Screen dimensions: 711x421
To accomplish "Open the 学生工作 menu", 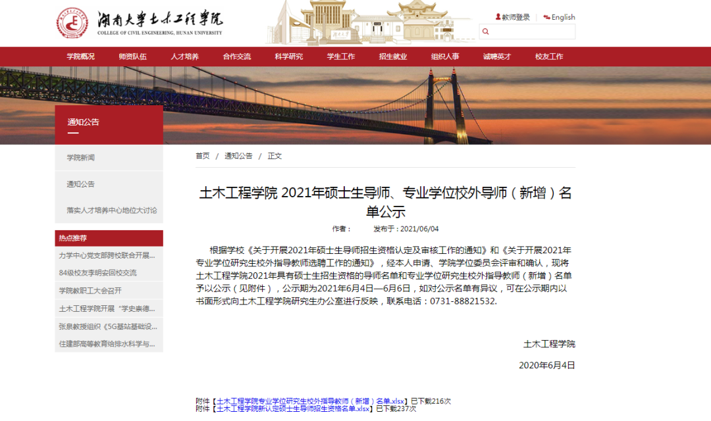I will tap(341, 57).
